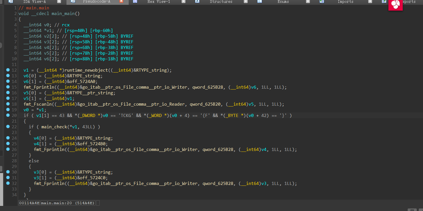The height and width of the screenshot is (211, 423).
Task: Click the IDA View-A tab icon
Action: click(11, 1)
